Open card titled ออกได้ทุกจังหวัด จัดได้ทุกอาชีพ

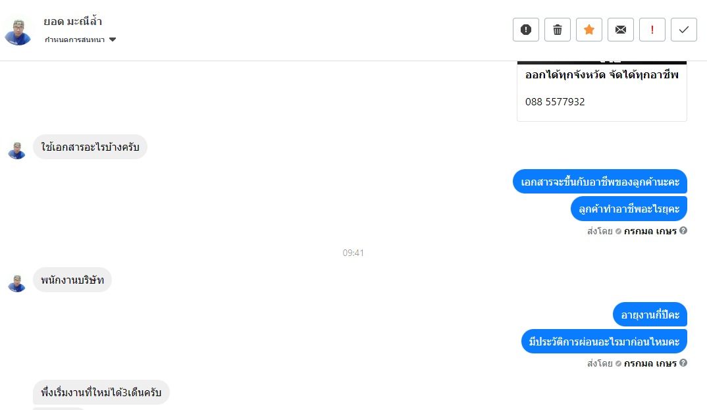click(x=602, y=75)
